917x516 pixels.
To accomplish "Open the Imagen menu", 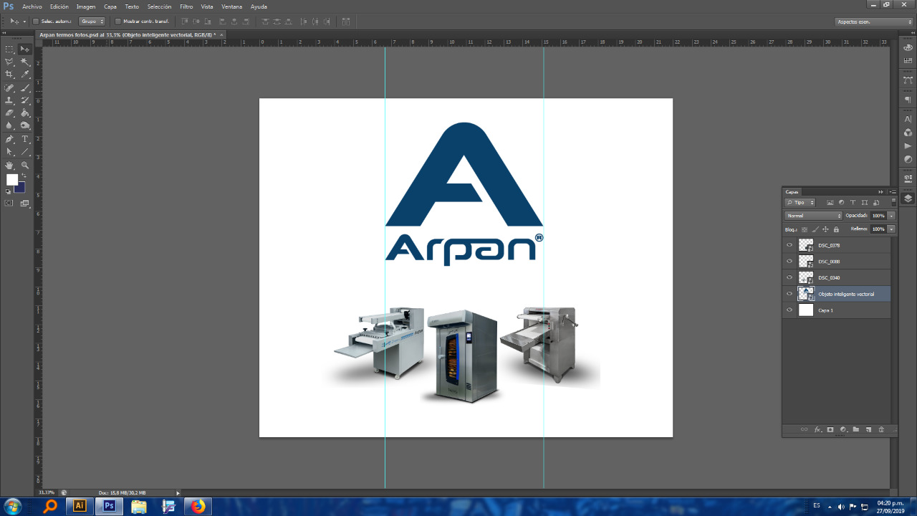I will point(86,6).
